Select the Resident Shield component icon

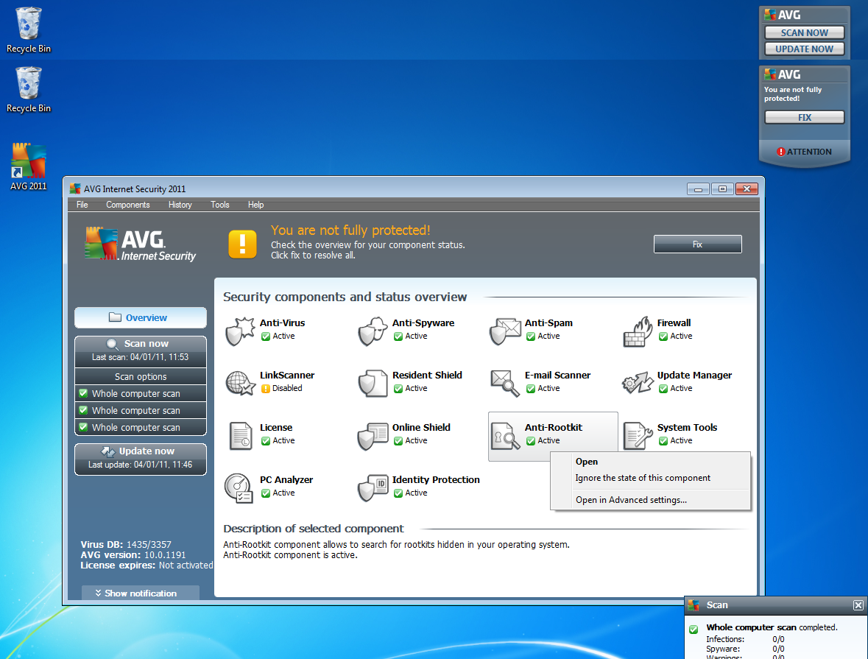(373, 381)
